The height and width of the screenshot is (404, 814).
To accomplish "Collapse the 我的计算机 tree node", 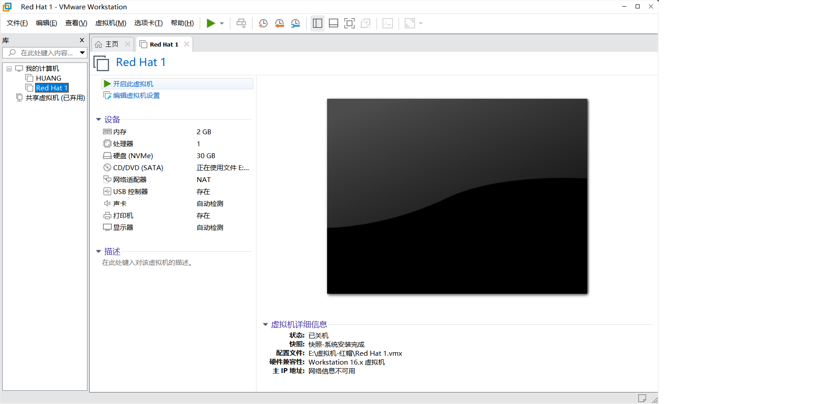I will (x=9, y=69).
